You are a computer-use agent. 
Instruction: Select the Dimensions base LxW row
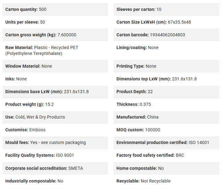click(x=55, y=92)
